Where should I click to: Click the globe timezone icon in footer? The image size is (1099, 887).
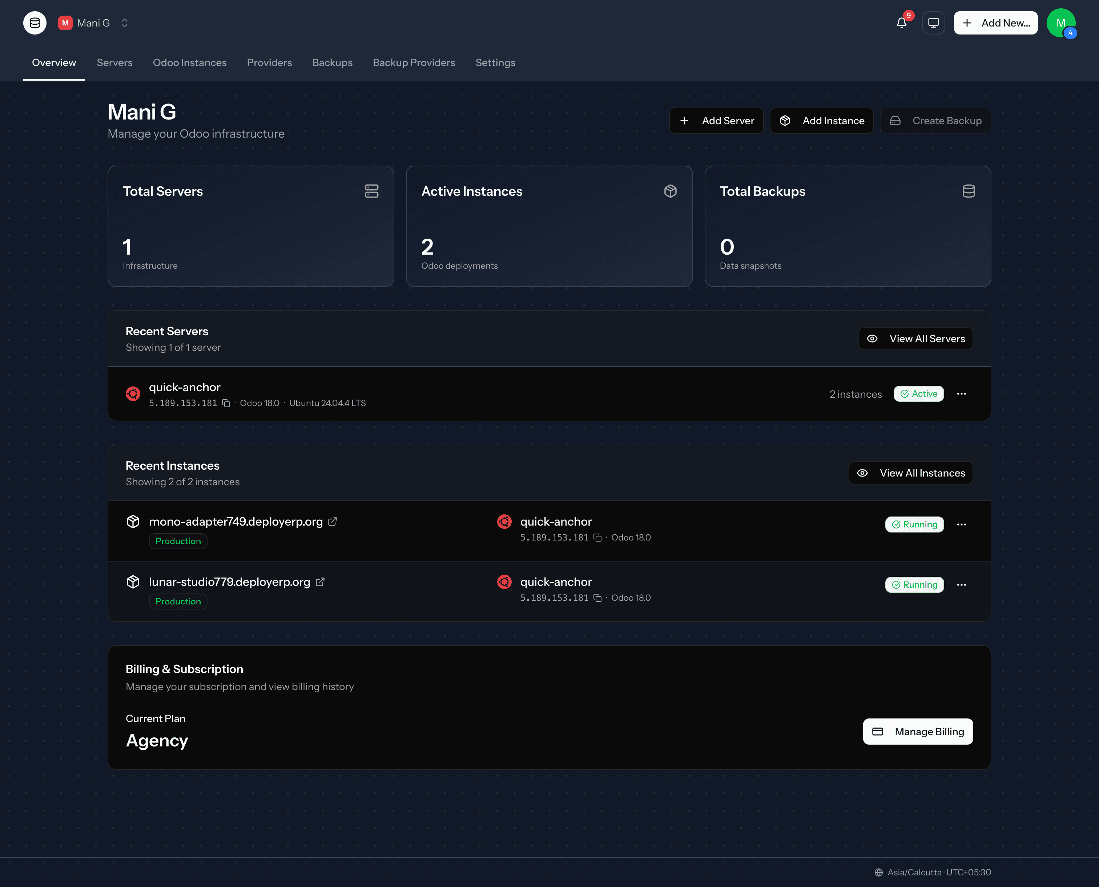879,873
